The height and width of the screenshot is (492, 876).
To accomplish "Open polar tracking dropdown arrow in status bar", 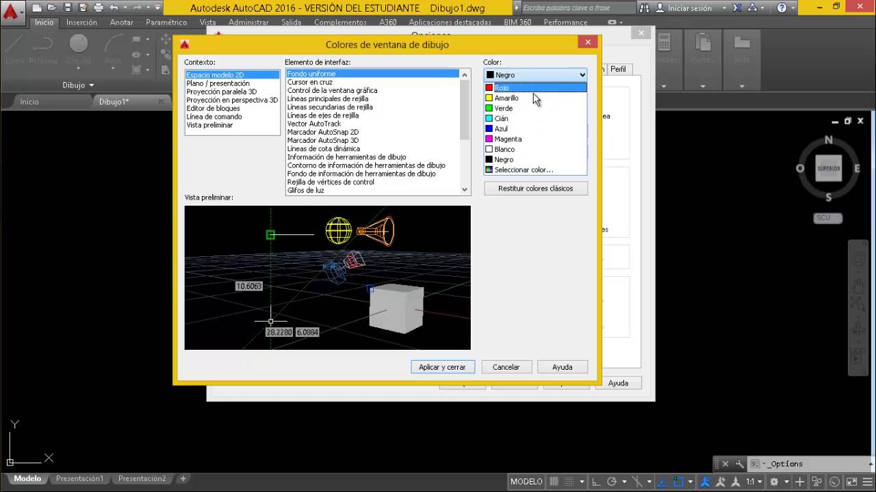I will pyautogui.click(x=624, y=482).
